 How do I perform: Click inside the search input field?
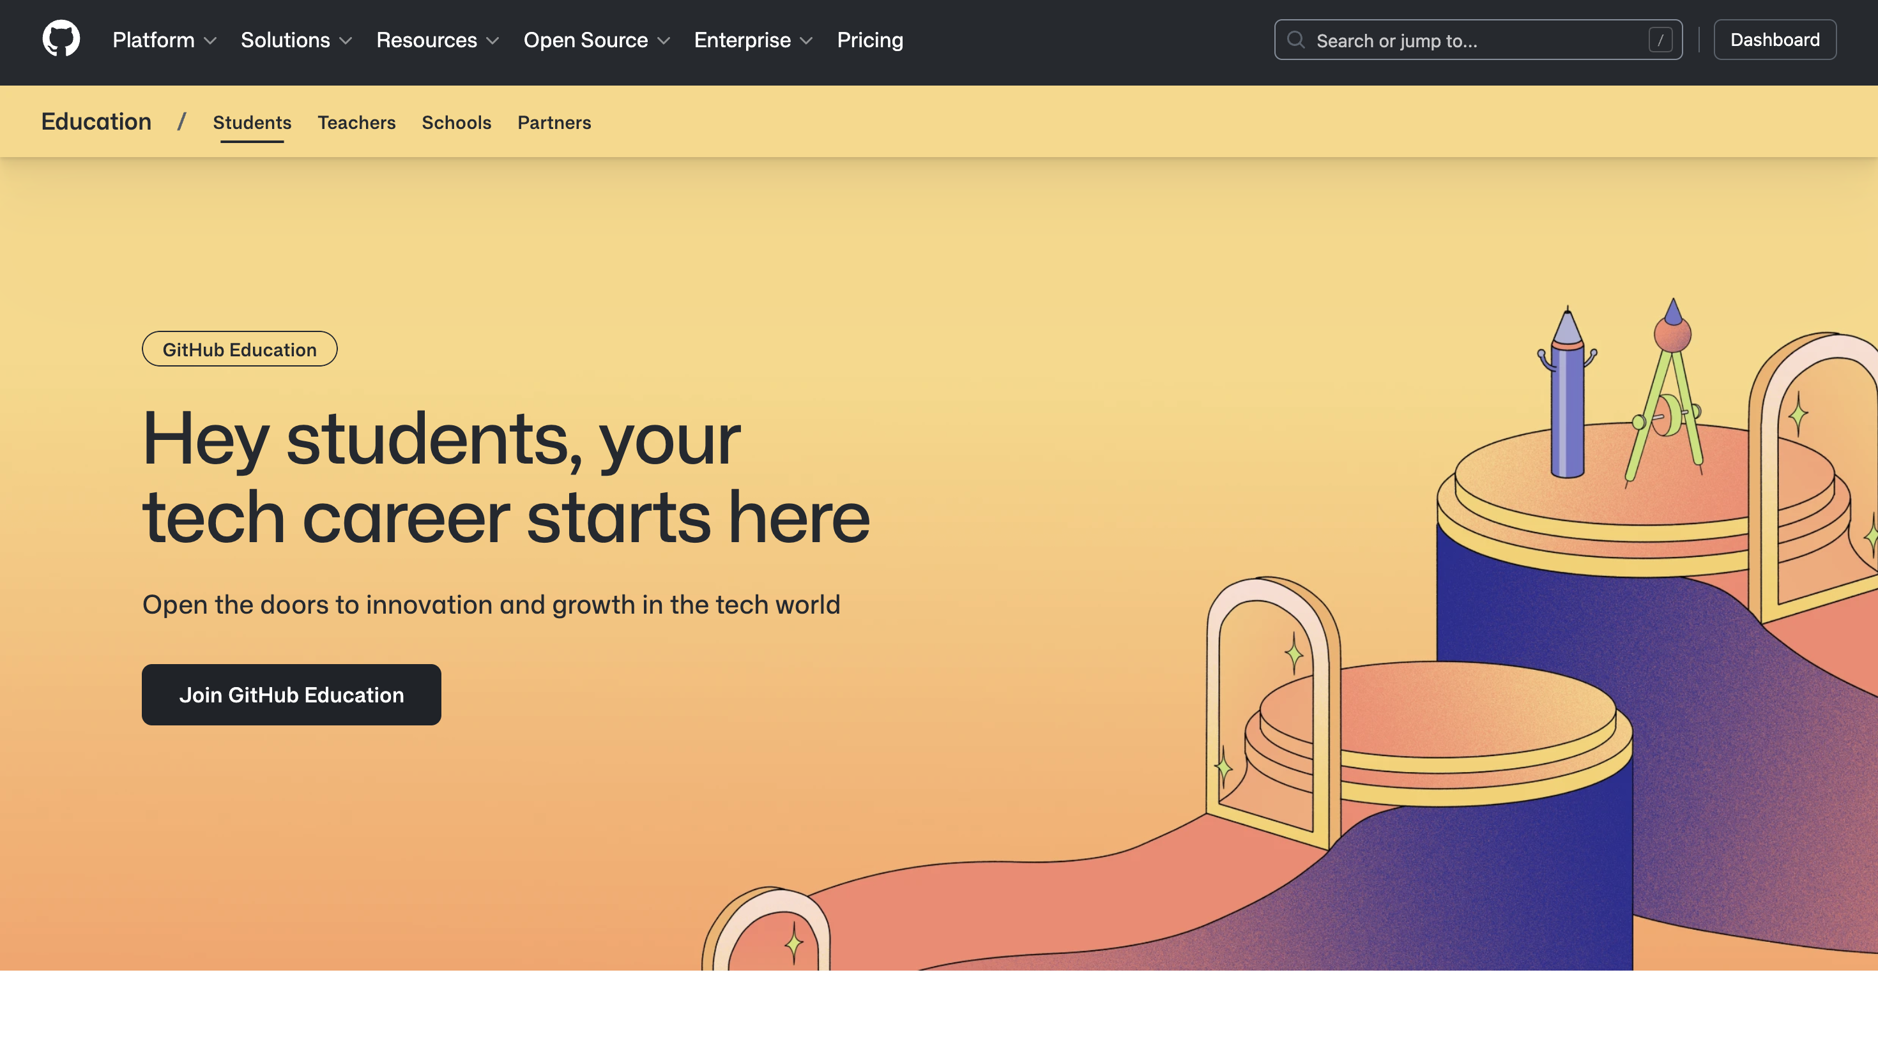point(1458,40)
